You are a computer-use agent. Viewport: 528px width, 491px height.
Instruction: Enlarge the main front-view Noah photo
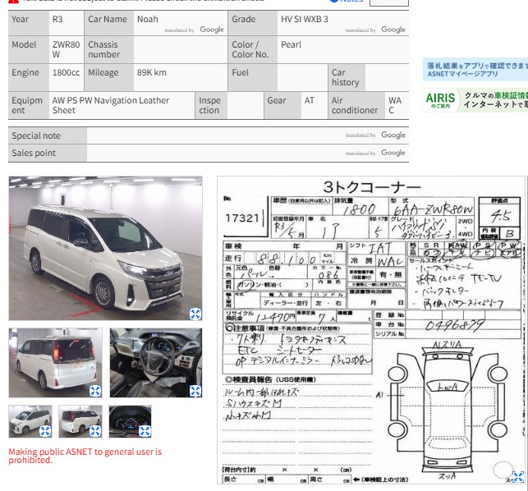[x=195, y=314]
